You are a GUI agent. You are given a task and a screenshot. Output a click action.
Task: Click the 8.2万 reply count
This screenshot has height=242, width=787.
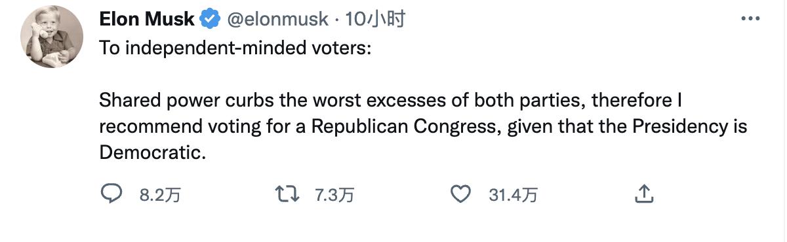click(x=159, y=195)
